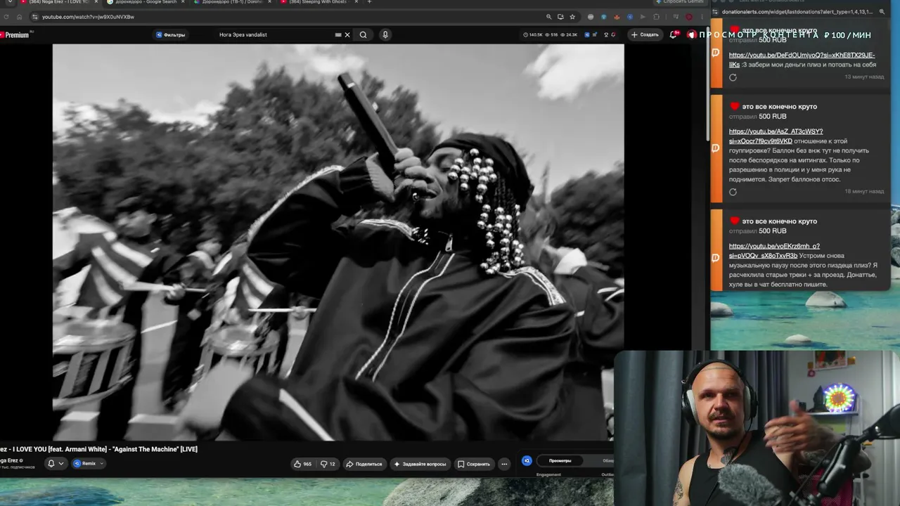Click the 18 минут назад timestamp

tap(864, 191)
